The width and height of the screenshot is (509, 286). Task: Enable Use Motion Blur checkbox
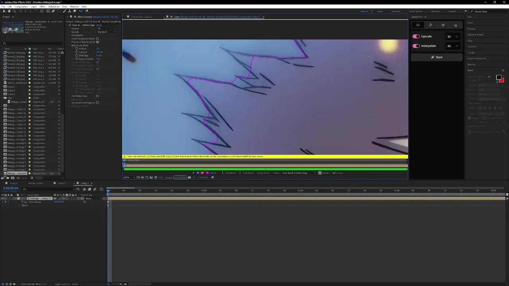(x=97, y=96)
